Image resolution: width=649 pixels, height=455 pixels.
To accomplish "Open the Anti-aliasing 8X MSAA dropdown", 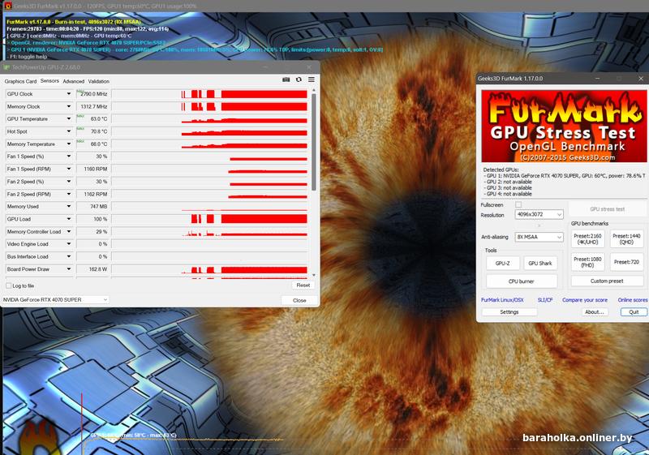I will pos(539,237).
